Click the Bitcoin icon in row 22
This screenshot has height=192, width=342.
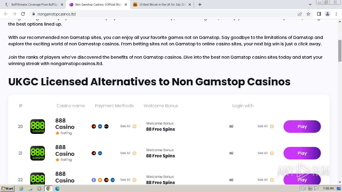click(100, 180)
